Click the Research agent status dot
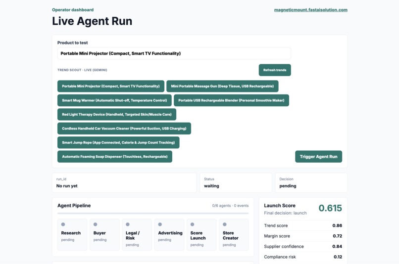Screen dimensions: 399x264 [63, 224]
